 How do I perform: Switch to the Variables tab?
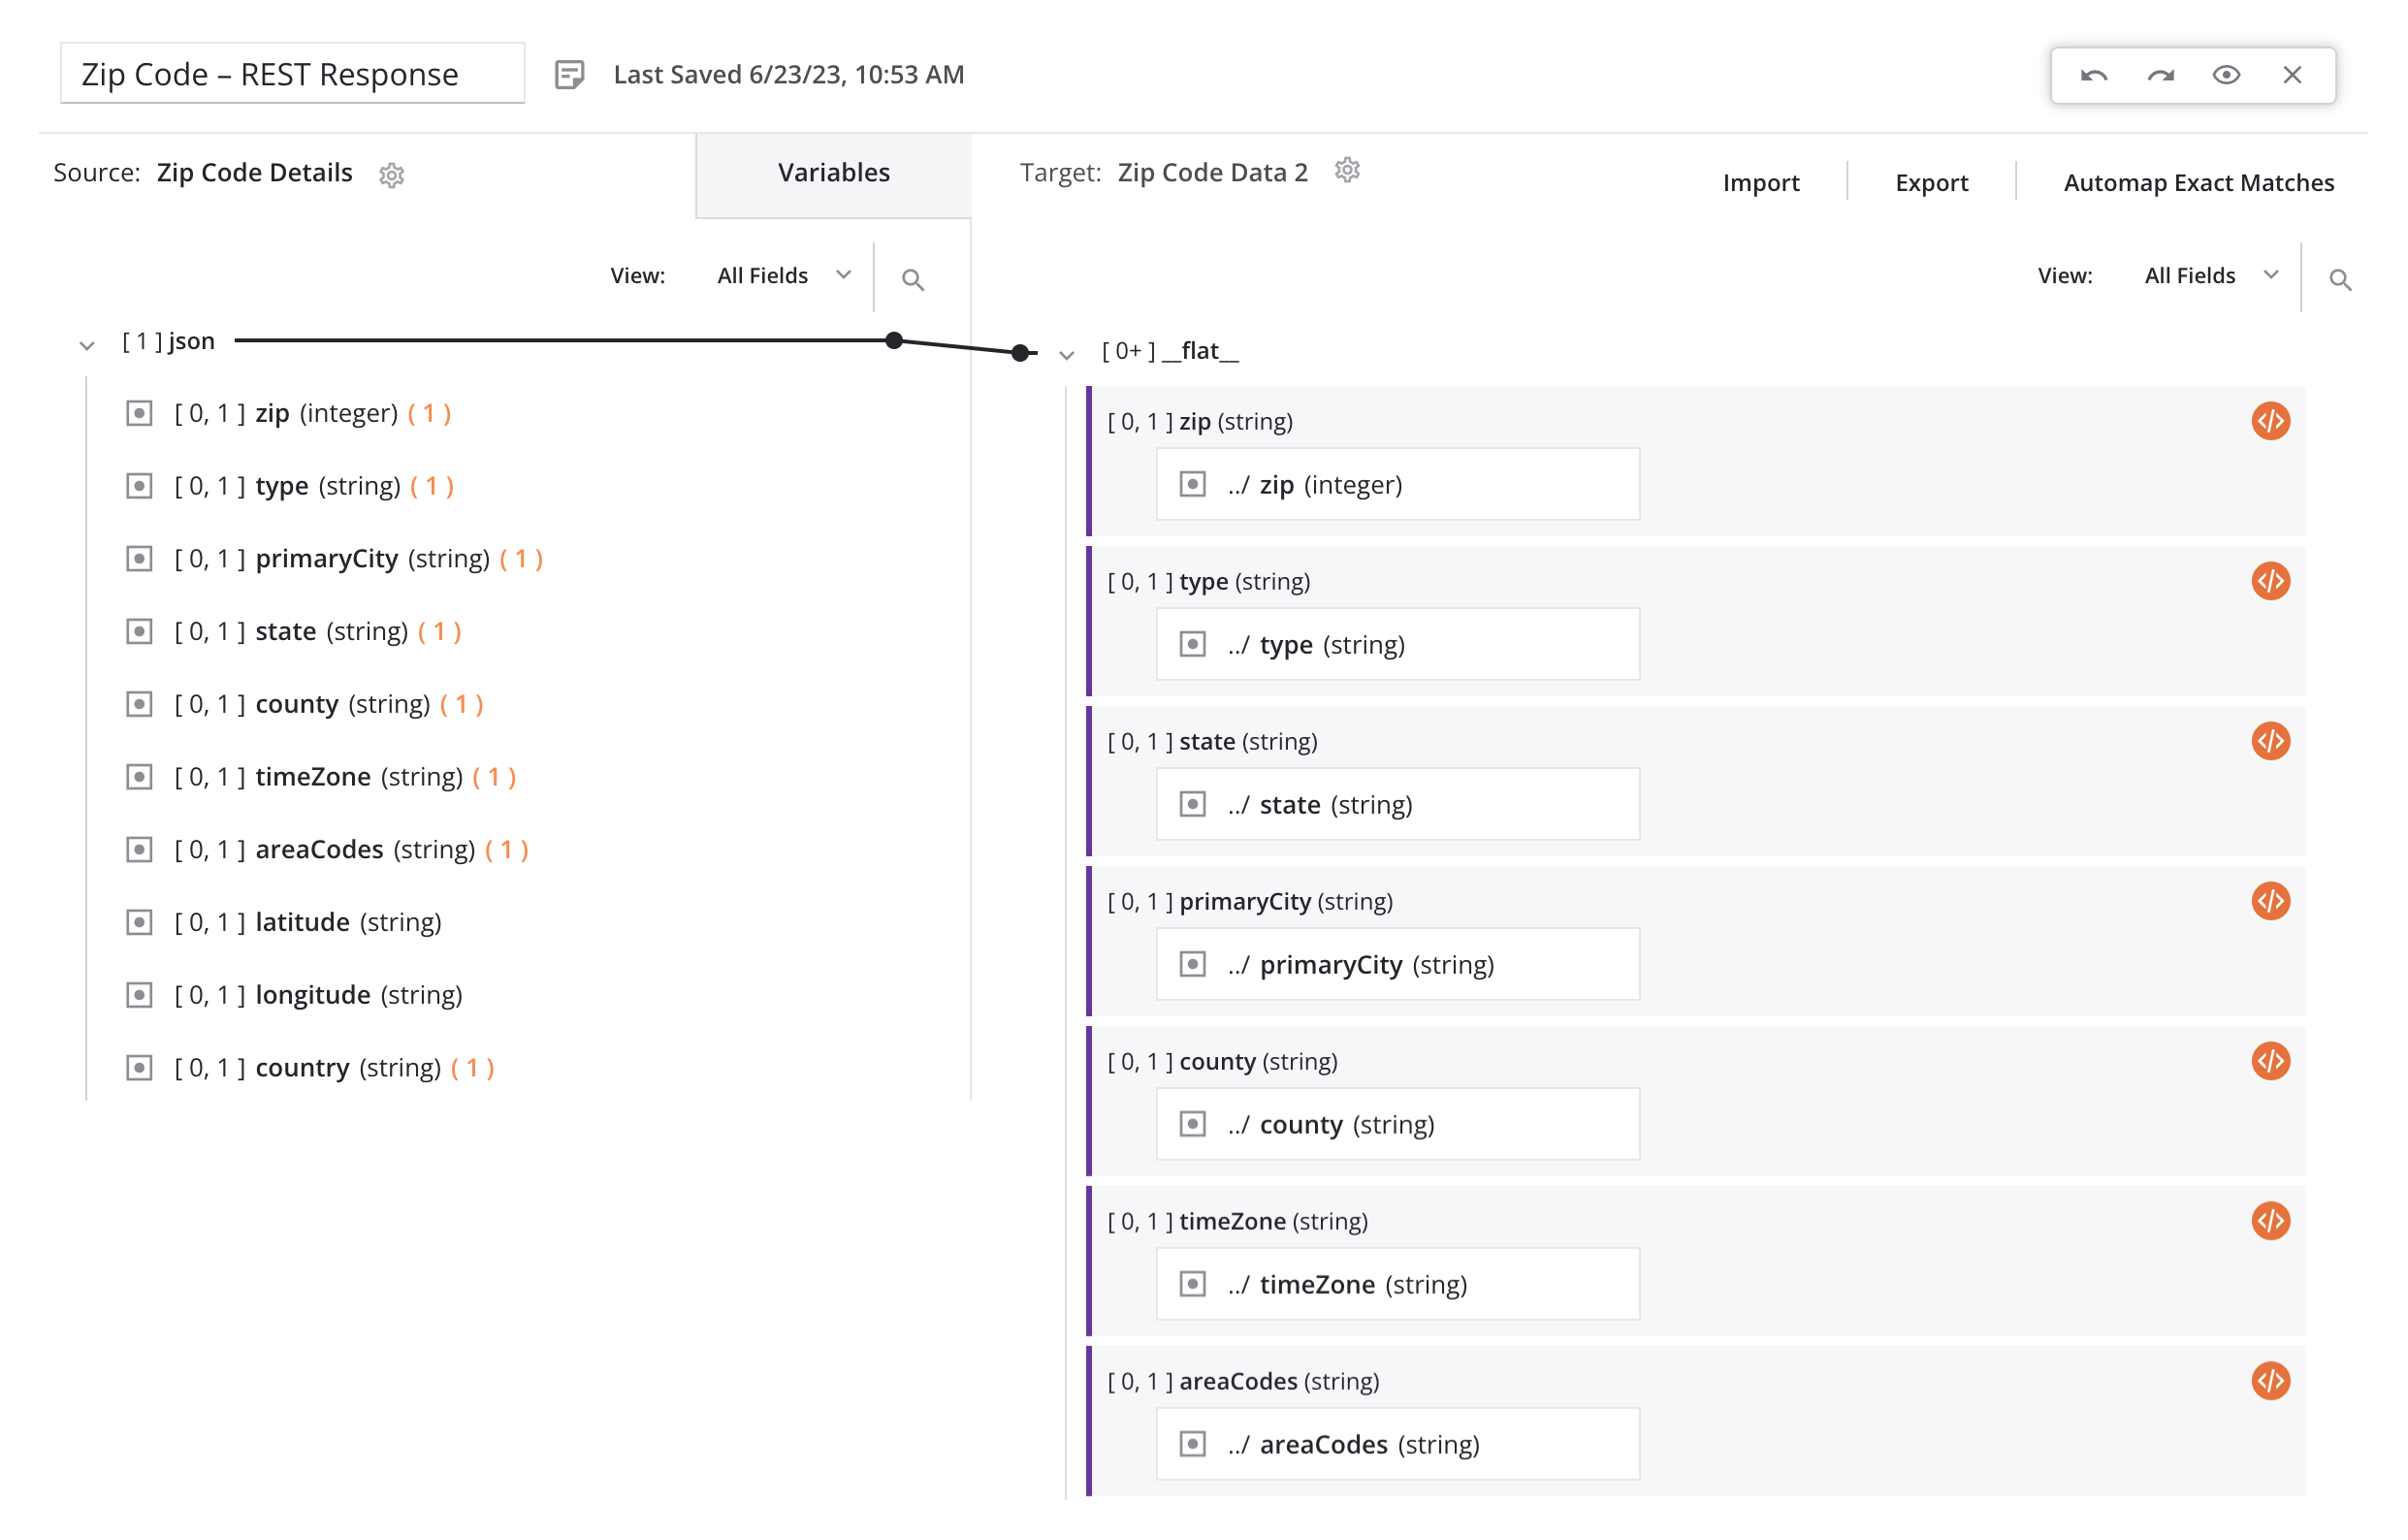[833, 173]
